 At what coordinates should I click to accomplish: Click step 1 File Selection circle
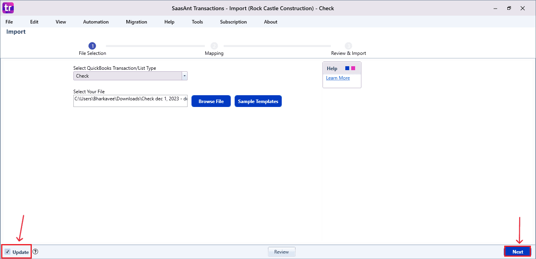coord(92,46)
